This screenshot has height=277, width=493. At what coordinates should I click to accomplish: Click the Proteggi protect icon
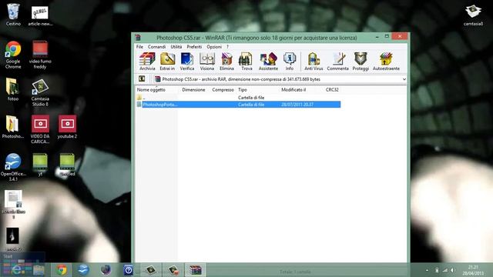[361, 62]
